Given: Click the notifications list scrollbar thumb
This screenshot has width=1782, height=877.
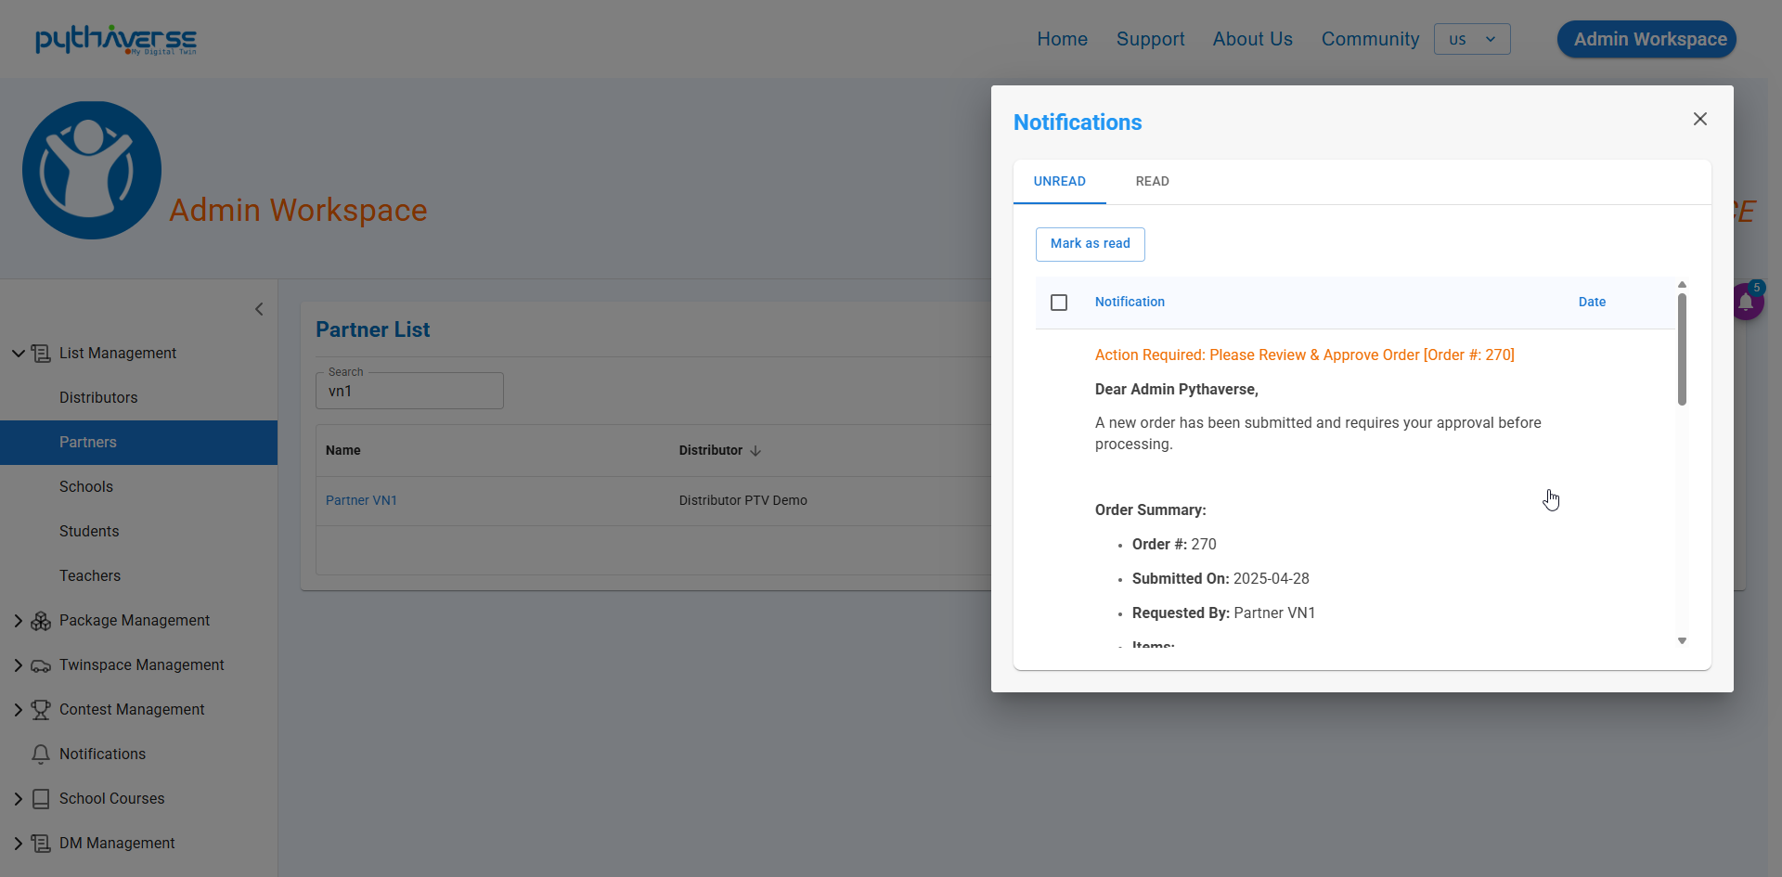Looking at the screenshot, I should pyautogui.click(x=1682, y=350).
